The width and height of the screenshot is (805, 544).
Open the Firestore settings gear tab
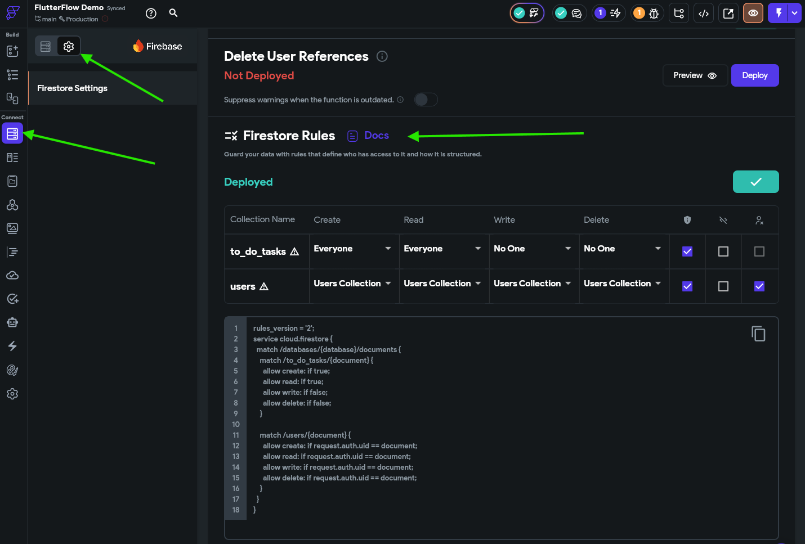tap(69, 46)
